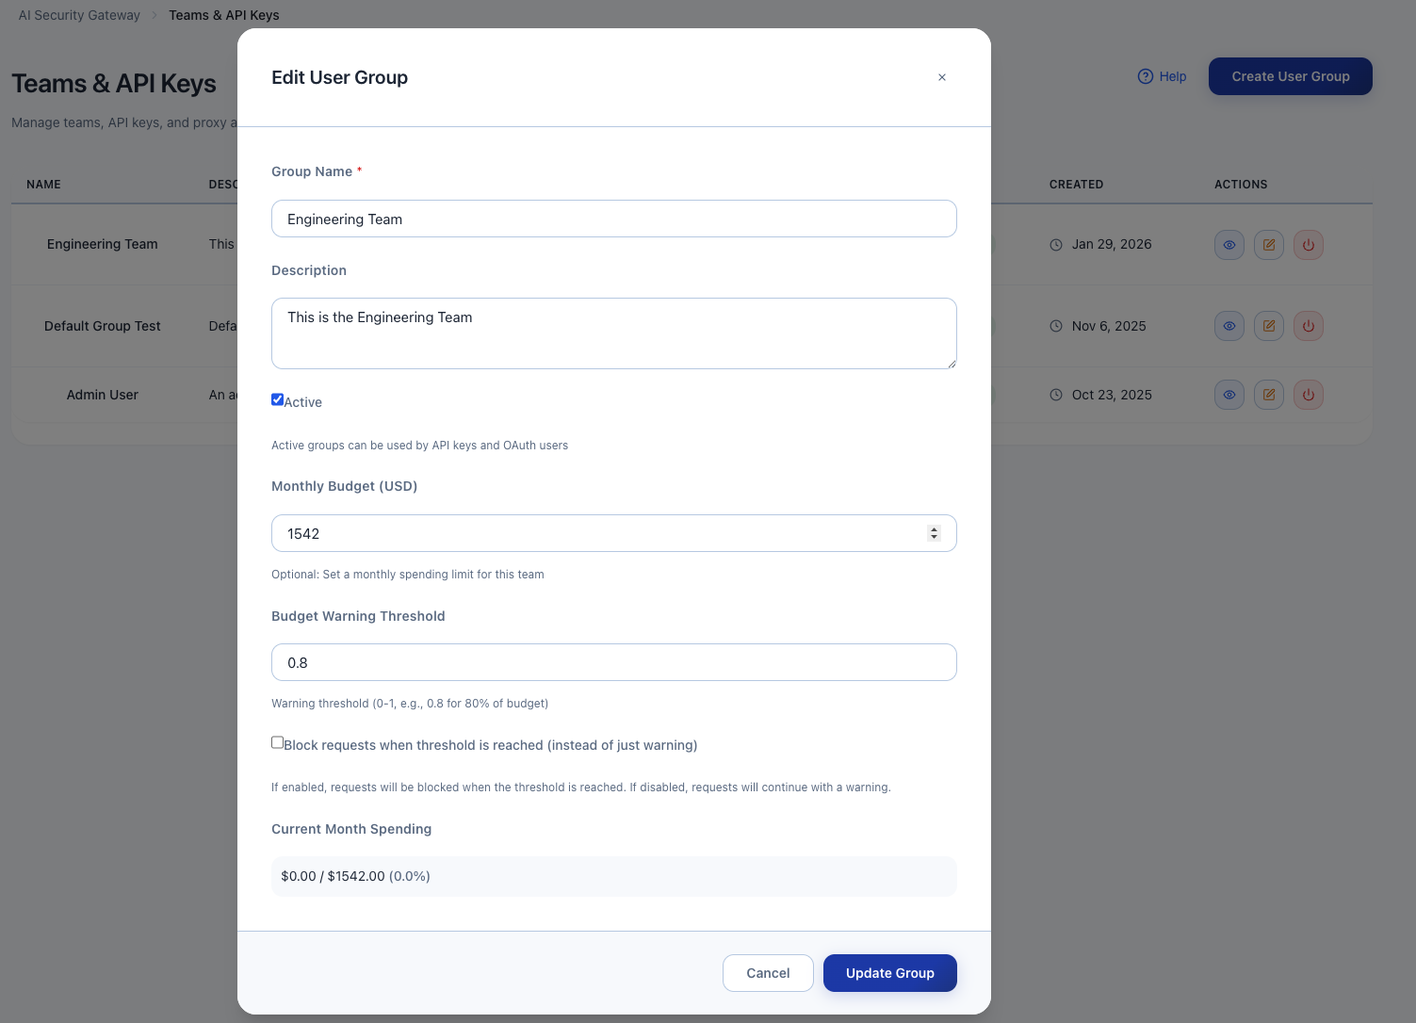Toggle power button on Default Group Test row

[1308, 326]
